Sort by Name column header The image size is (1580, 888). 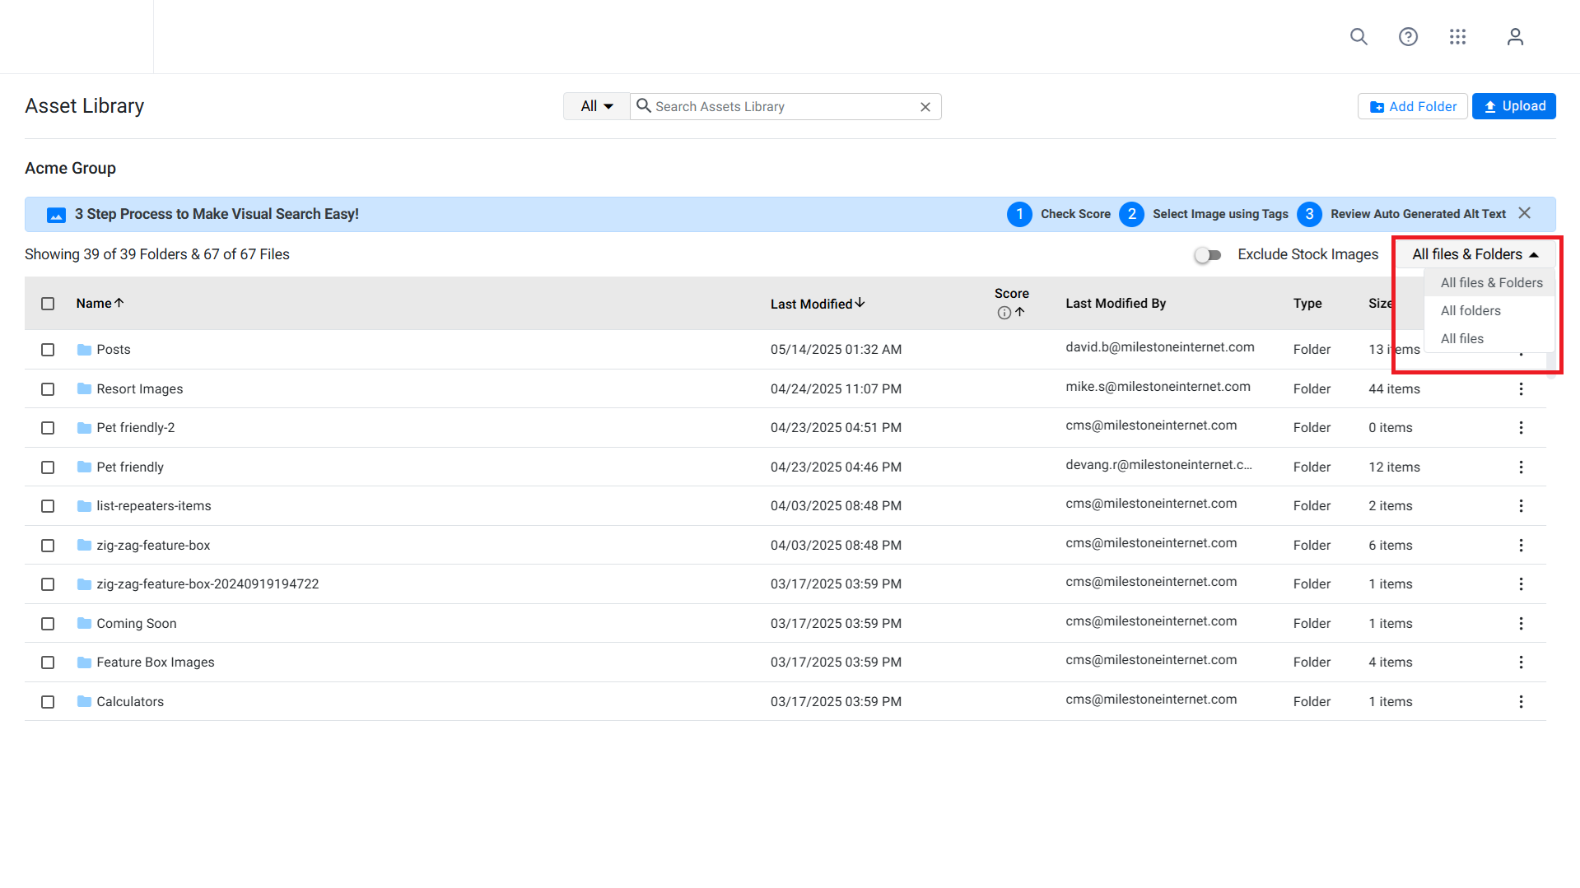pyautogui.click(x=100, y=304)
